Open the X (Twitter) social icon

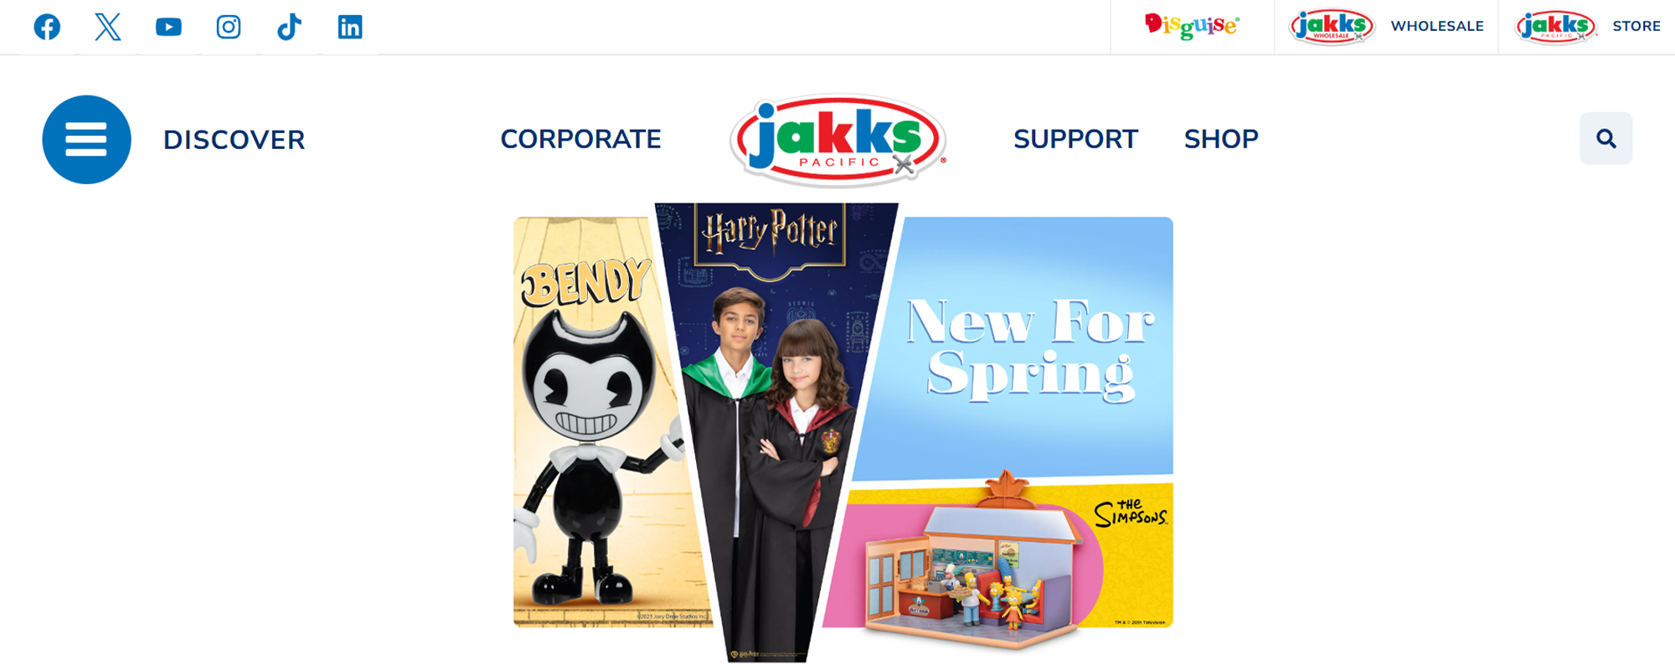[x=107, y=27]
